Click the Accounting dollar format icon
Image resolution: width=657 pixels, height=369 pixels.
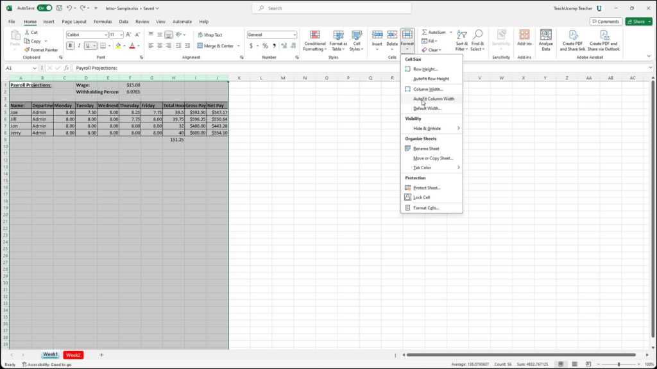[251, 45]
